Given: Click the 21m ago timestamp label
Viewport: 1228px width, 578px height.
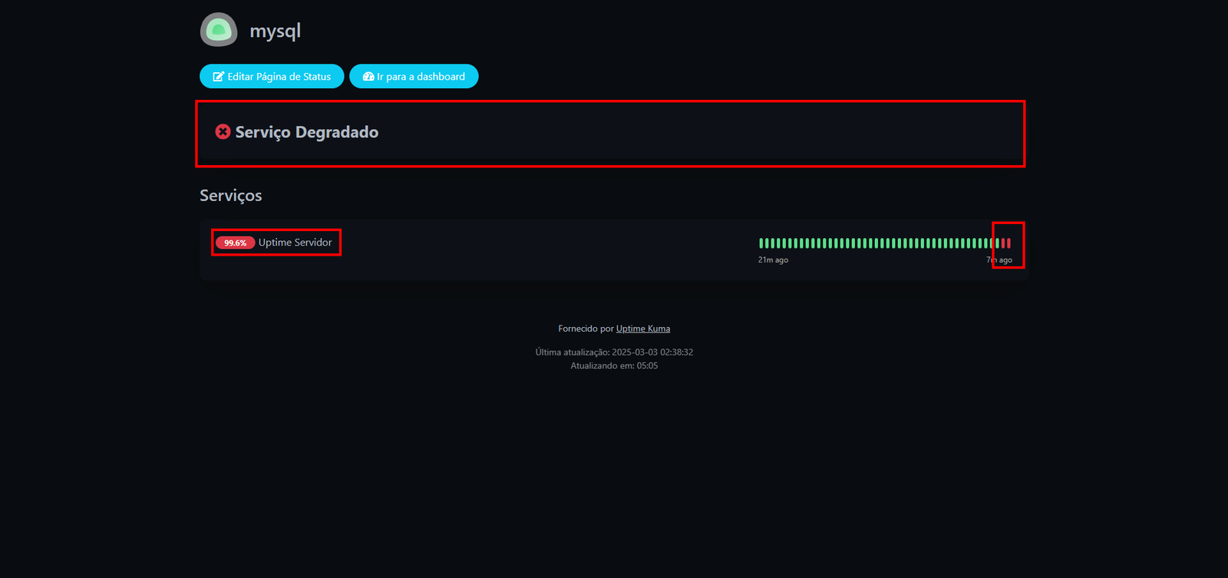Looking at the screenshot, I should [773, 260].
